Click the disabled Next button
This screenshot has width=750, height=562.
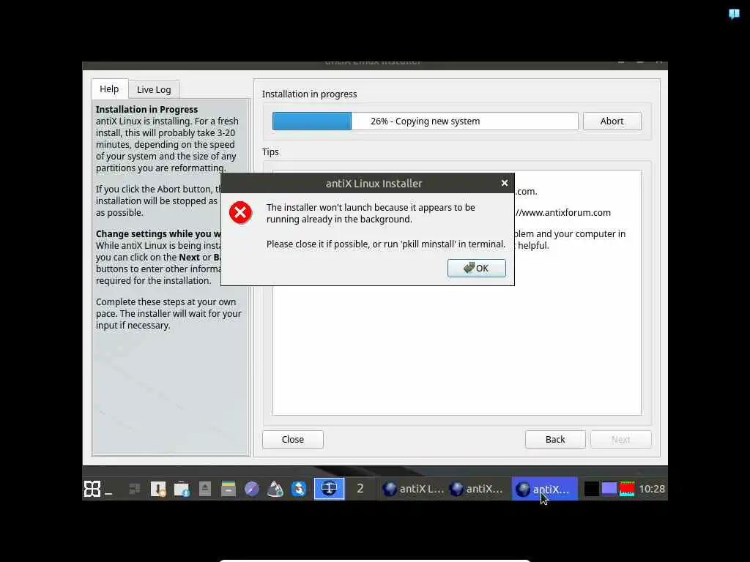pyautogui.click(x=620, y=439)
